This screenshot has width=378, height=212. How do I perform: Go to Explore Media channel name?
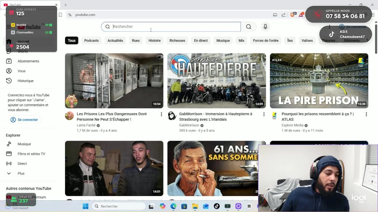(x=292, y=125)
